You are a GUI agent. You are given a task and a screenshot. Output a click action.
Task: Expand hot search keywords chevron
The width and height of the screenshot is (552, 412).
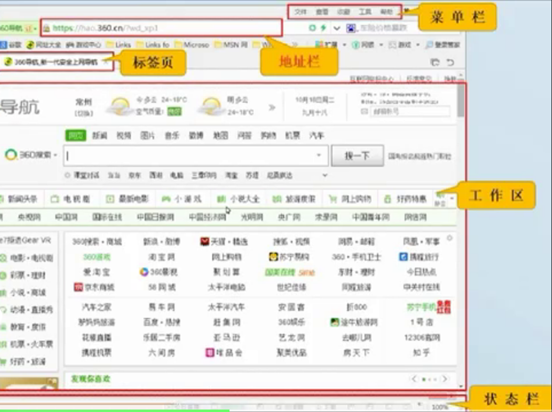pyautogui.click(x=325, y=175)
